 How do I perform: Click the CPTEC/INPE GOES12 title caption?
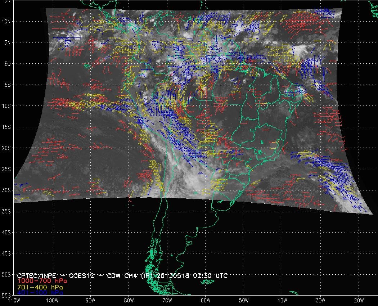[x=122, y=276]
